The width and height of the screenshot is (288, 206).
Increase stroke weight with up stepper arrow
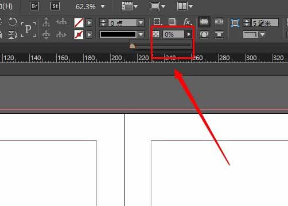pyautogui.click(x=103, y=21)
